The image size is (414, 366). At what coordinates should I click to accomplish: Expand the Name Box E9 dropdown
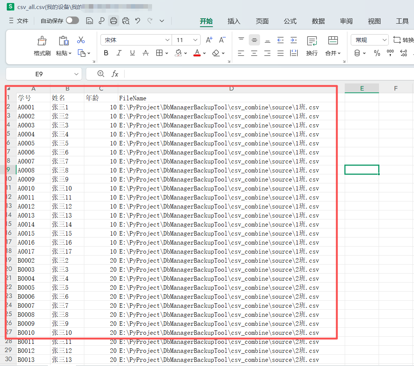point(76,74)
